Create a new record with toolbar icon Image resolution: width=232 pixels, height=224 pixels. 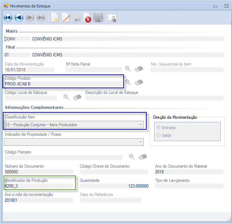(x=55, y=18)
